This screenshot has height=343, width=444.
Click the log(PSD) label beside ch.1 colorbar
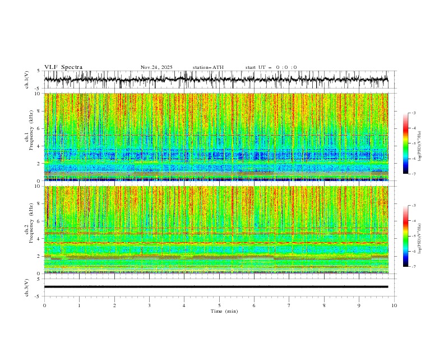tap(419, 146)
